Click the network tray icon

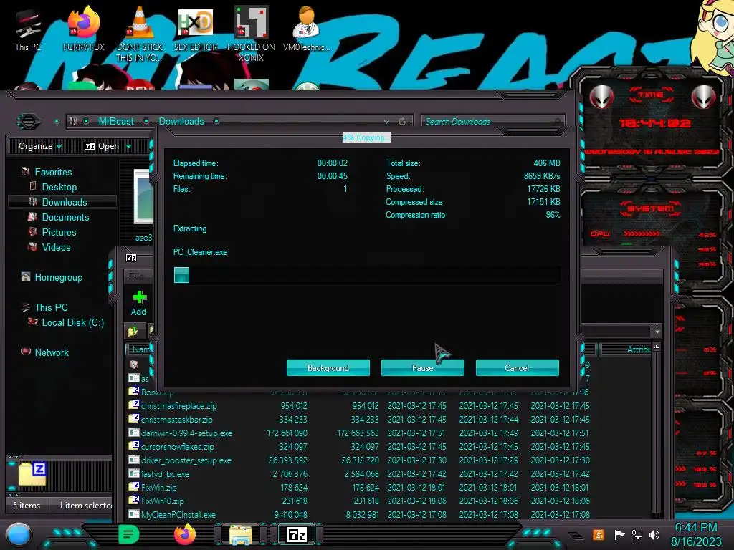(x=637, y=534)
